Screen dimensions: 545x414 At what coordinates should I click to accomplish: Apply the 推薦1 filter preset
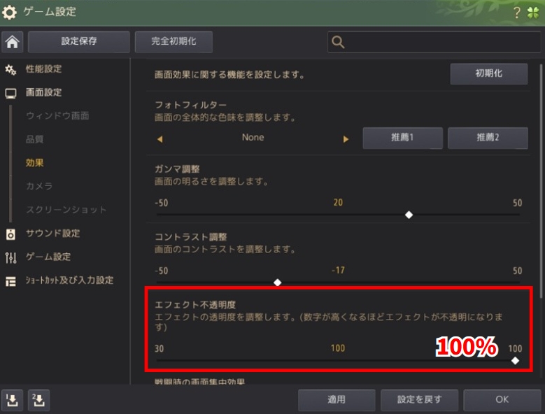(402, 138)
